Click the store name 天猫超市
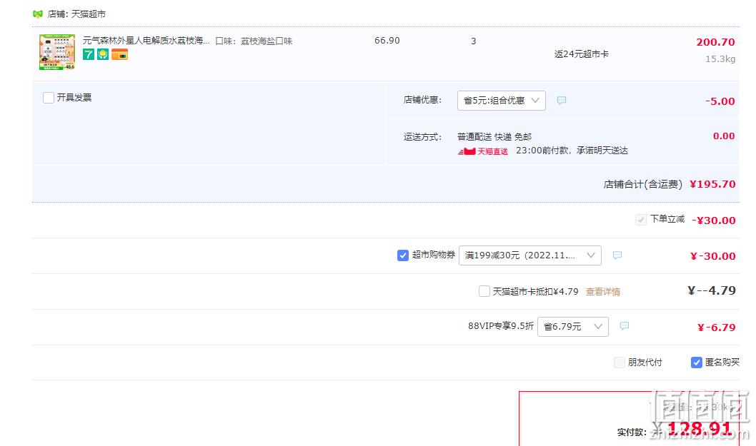This screenshot has width=756, height=446. pos(88,14)
